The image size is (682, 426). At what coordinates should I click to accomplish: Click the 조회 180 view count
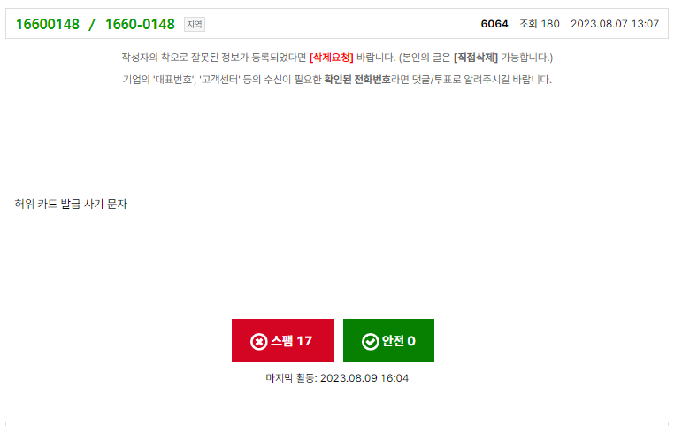[x=540, y=24]
